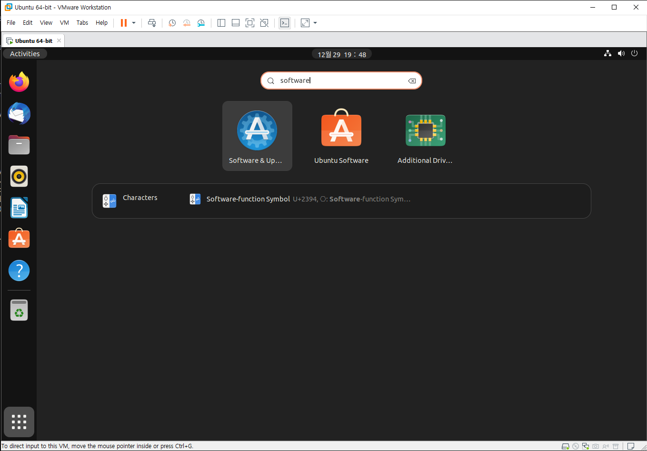Screen dimensions: 647x451
Task: Take a snapshot of this VM
Action: (x=172, y=23)
